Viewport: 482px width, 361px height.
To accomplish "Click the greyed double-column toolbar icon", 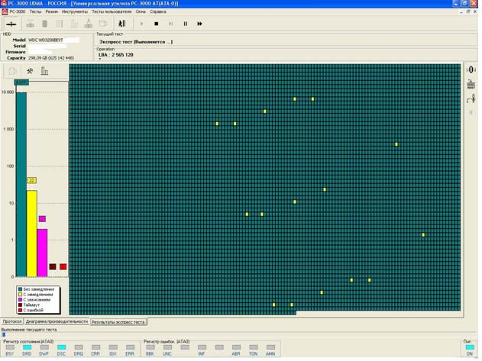I will click(x=60, y=24).
